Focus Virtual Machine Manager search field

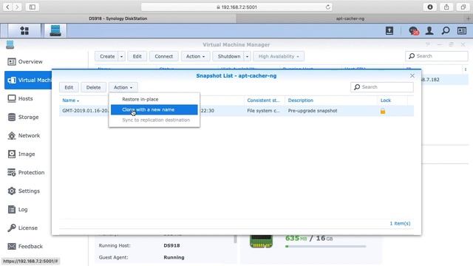(x=437, y=56)
